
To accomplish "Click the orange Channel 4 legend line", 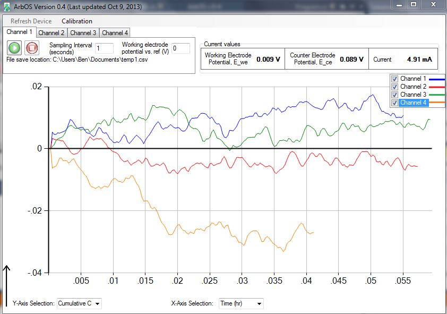I will (x=437, y=103).
